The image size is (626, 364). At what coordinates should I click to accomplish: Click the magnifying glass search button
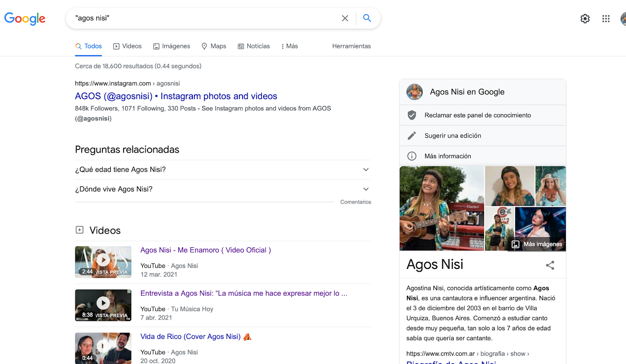click(x=367, y=18)
